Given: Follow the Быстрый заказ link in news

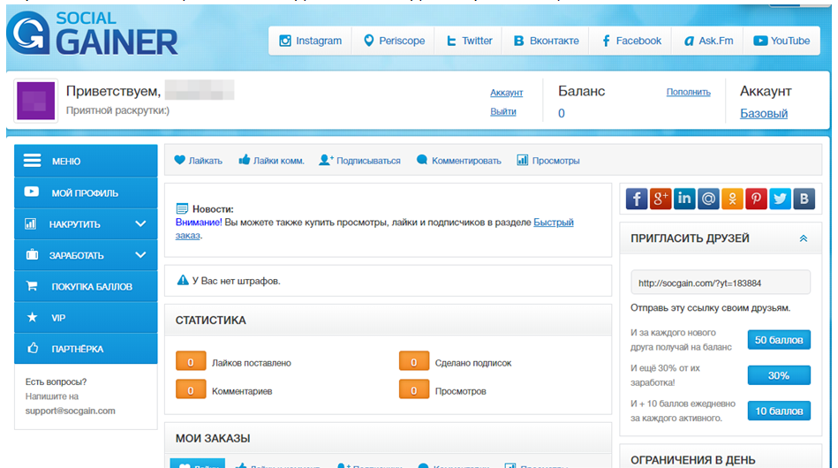Looking at the screenshot, I should [553, 223].
